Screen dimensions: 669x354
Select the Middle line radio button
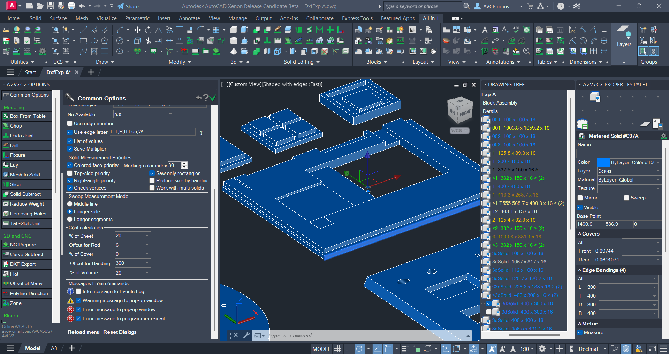coord(70,204)
